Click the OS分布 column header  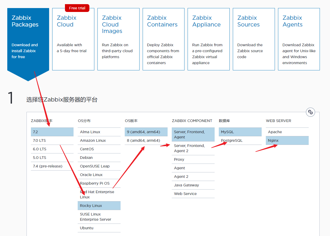coord(84,121)
